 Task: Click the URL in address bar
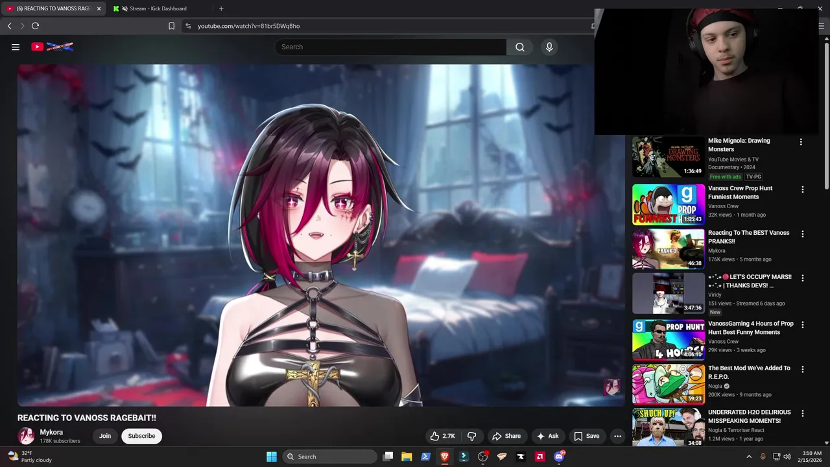tap(248, 26)
